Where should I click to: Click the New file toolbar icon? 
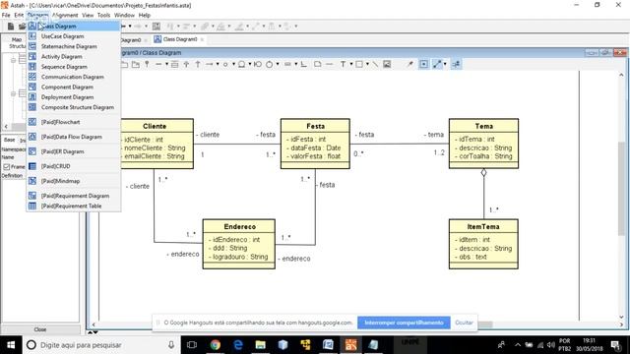point(11,27)
